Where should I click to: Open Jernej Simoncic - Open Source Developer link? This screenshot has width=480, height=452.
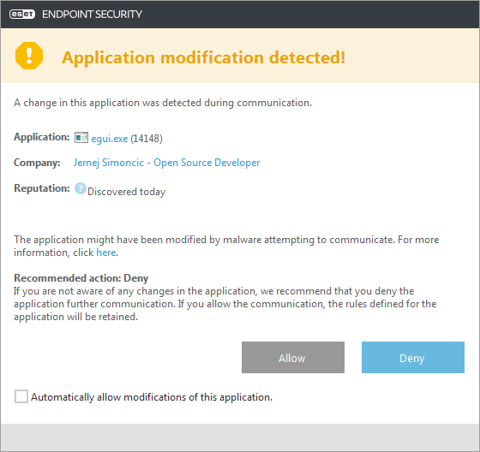pos(167,163)
